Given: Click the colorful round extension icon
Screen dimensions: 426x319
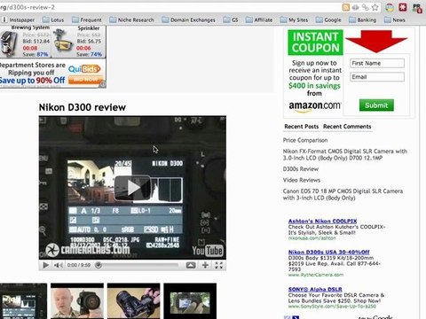Looking at the screenshot, I should (x=390, y=7).
